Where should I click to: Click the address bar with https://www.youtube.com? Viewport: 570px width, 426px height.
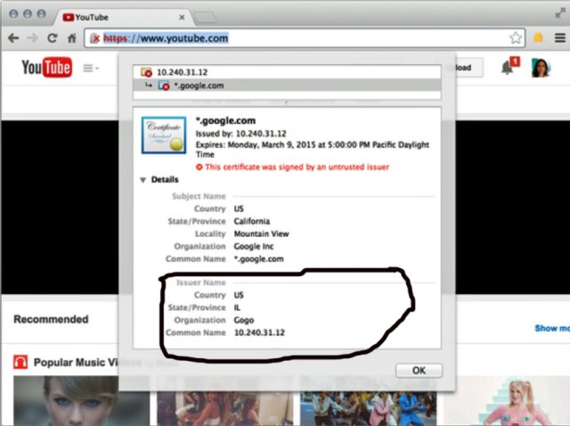pos(305,37)
